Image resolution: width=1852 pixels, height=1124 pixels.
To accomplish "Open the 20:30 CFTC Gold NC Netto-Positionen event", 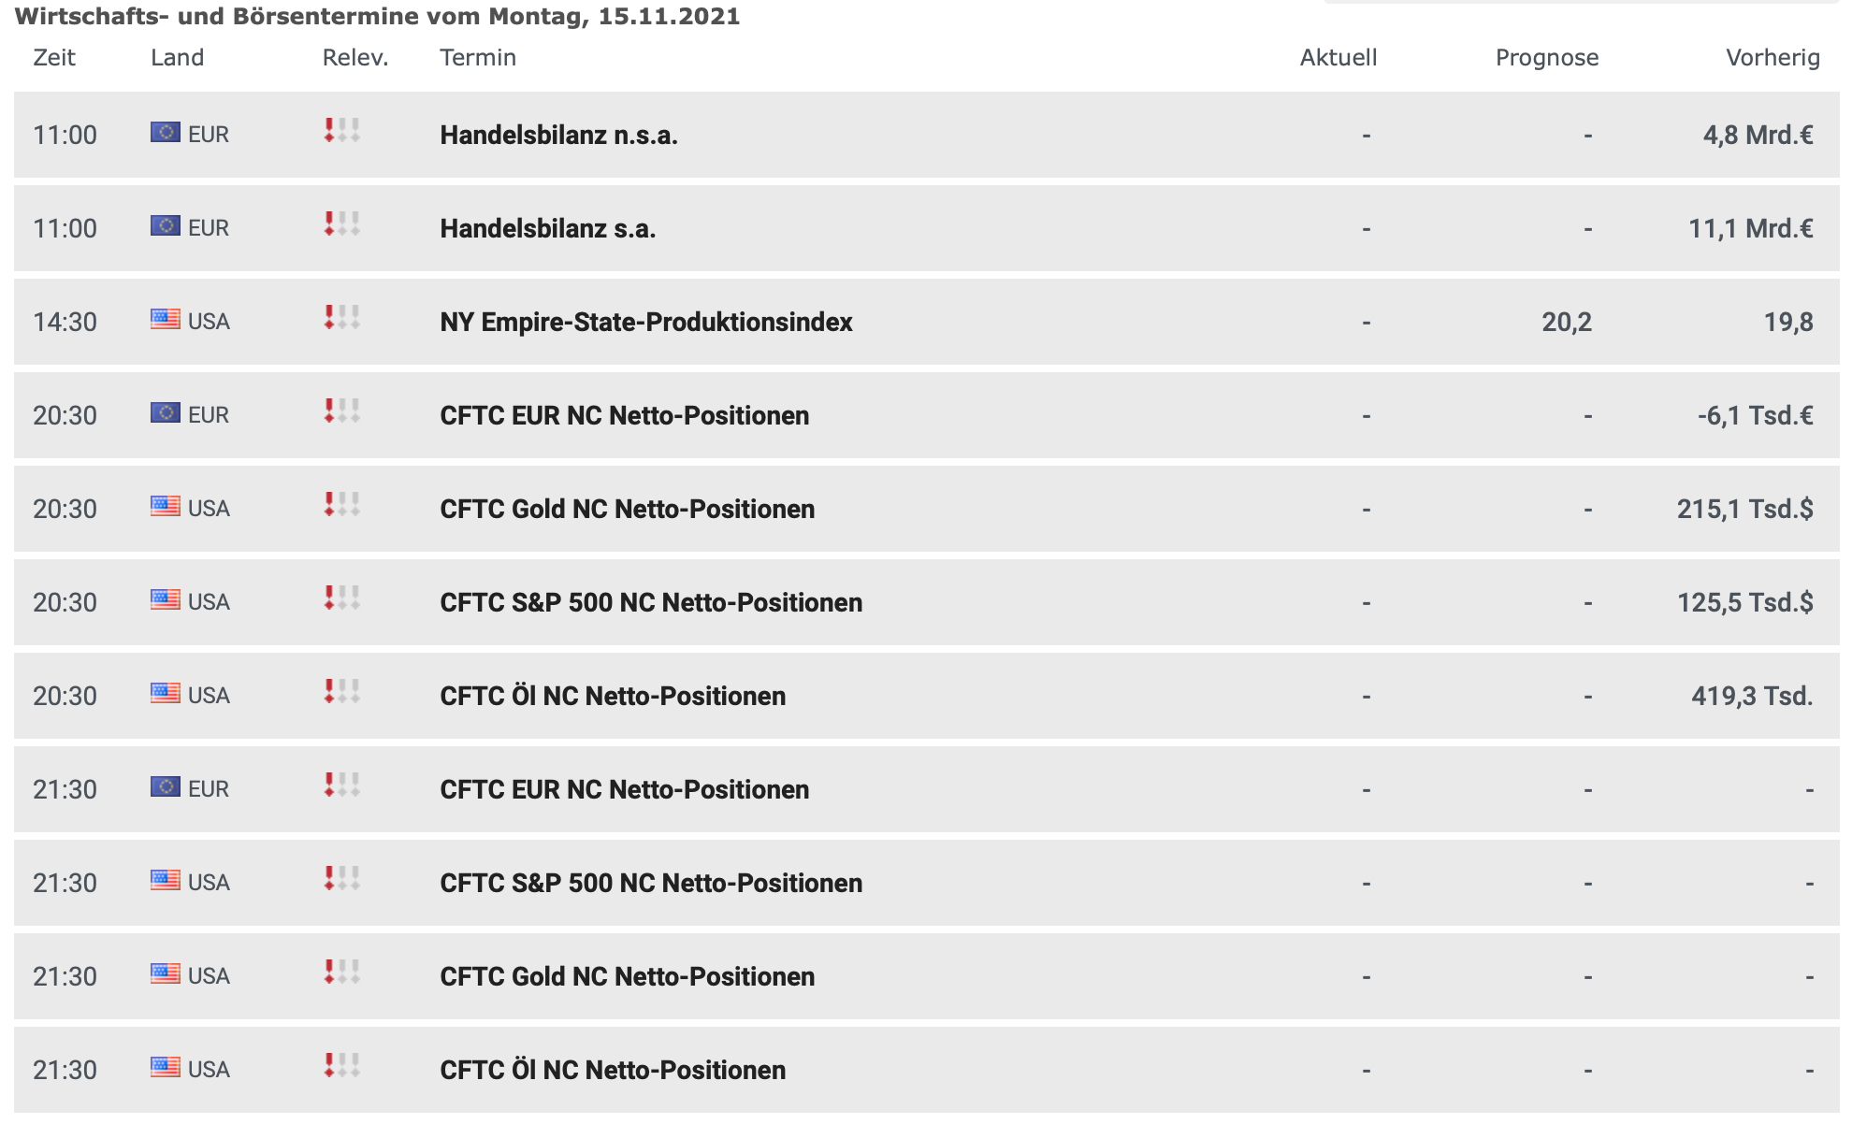I will (x=627, y=510).
